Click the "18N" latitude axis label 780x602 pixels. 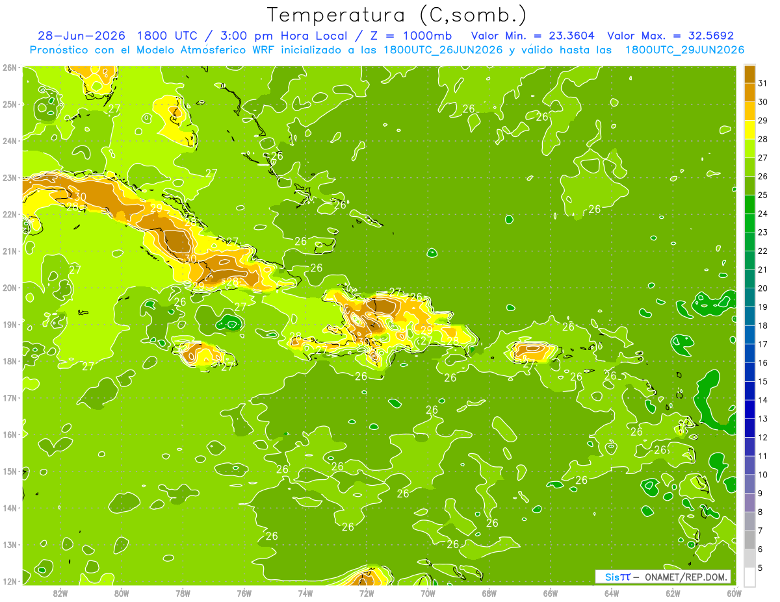(10, 361)
